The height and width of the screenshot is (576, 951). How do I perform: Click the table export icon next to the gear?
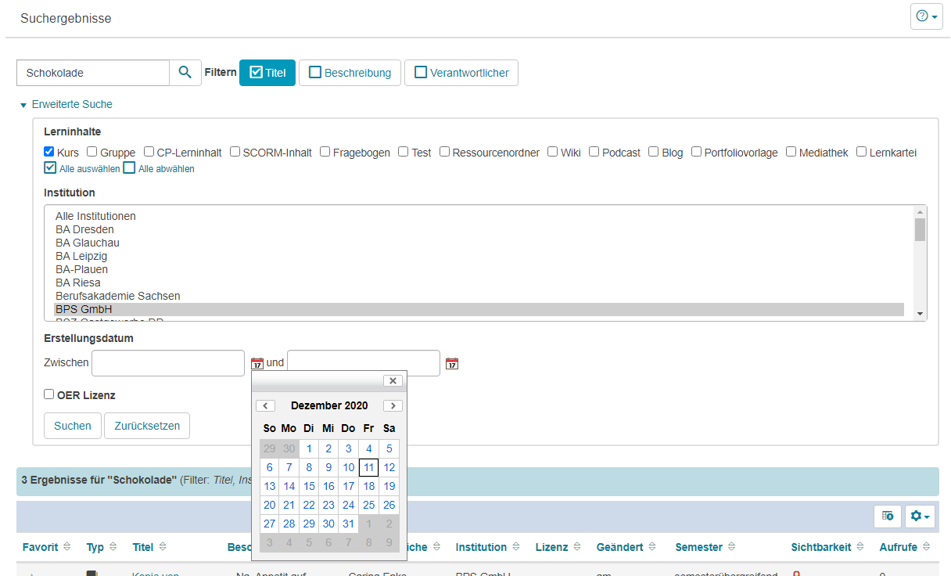pyautogui.click(x=888, y=517)
